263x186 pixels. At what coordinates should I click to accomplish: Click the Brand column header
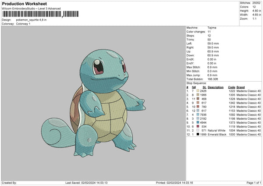pyautogui.click(x=241, y=87)
